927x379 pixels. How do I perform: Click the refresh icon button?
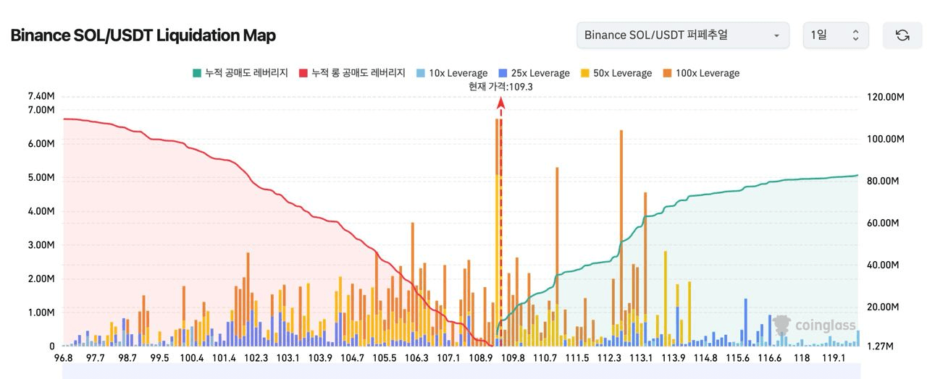[x=902, y=35]
